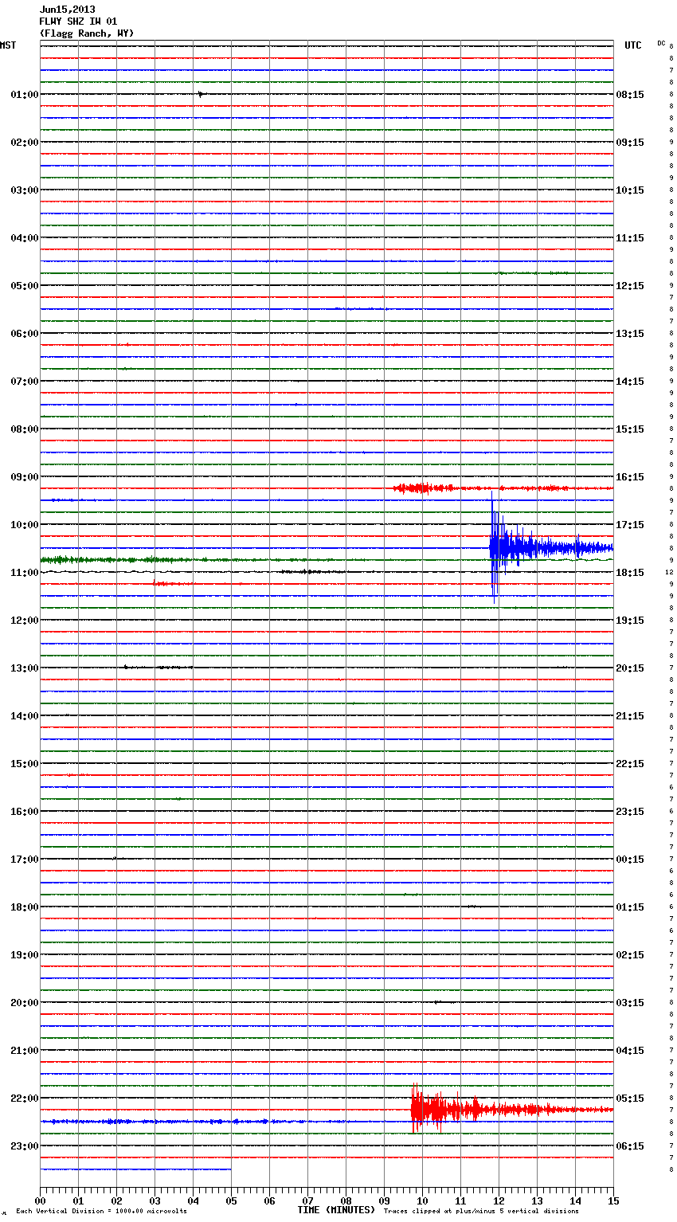
Task: Click the 18:15 UTC time label
Action: point(630,573)
